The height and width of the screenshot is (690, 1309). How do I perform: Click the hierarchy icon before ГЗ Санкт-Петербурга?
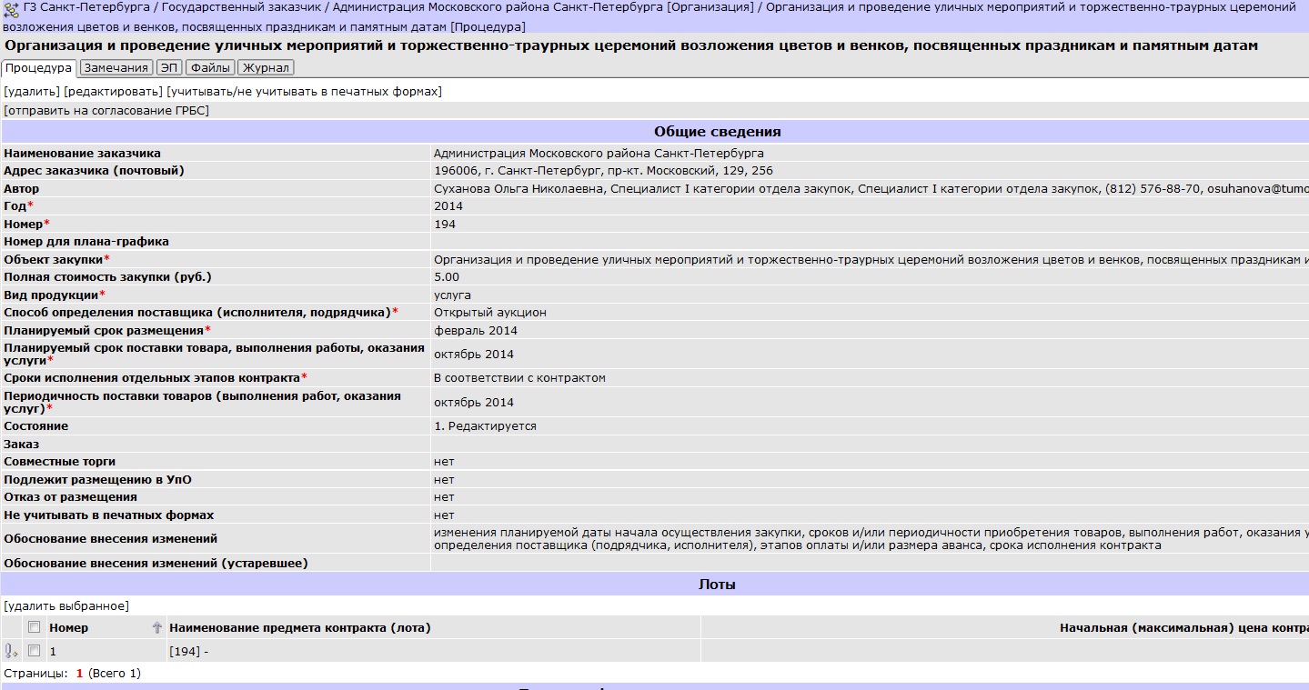[11, 9]
